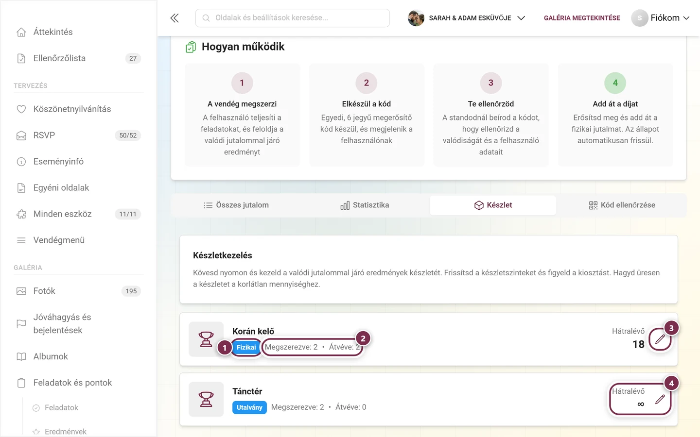This screenshot has height=437, width=700.
Task: Click the RSVP envelope icon
Action: coord(21,135)
